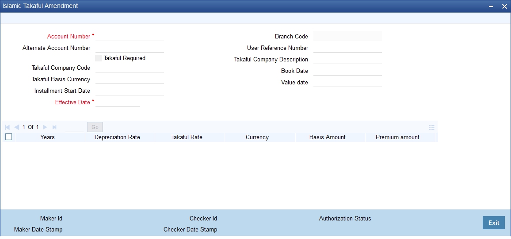This screenshot has width=511, height=239.
Task: Click the Exit button
Action: tap(493, 223)
